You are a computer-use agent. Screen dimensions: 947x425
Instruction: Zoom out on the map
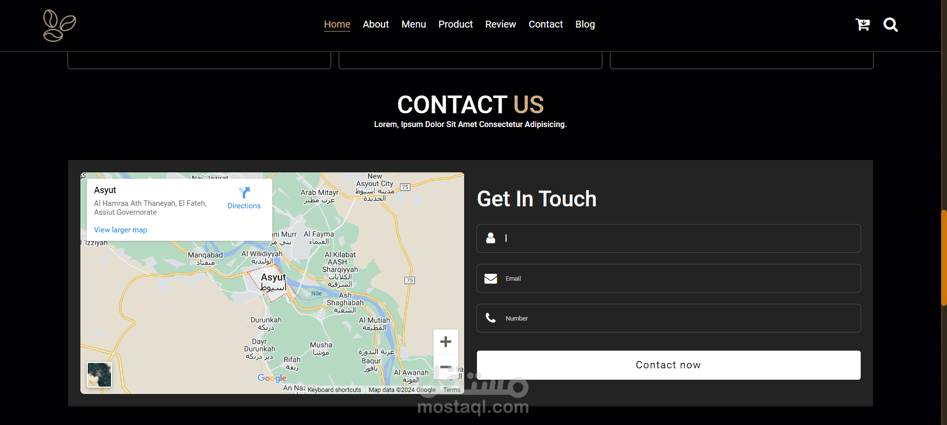click(x=445, y=367)
